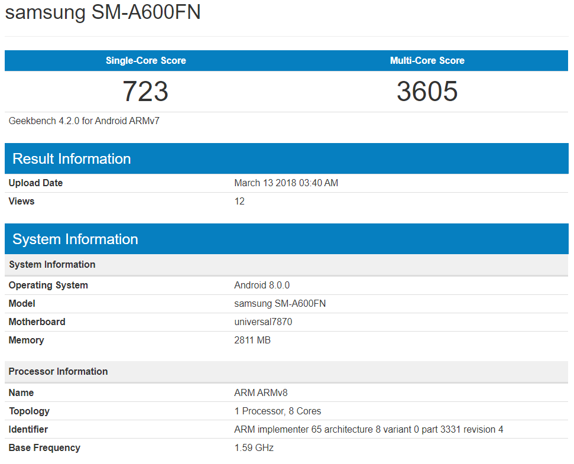Click the Geekbench 4.2.0 version text

84,121
